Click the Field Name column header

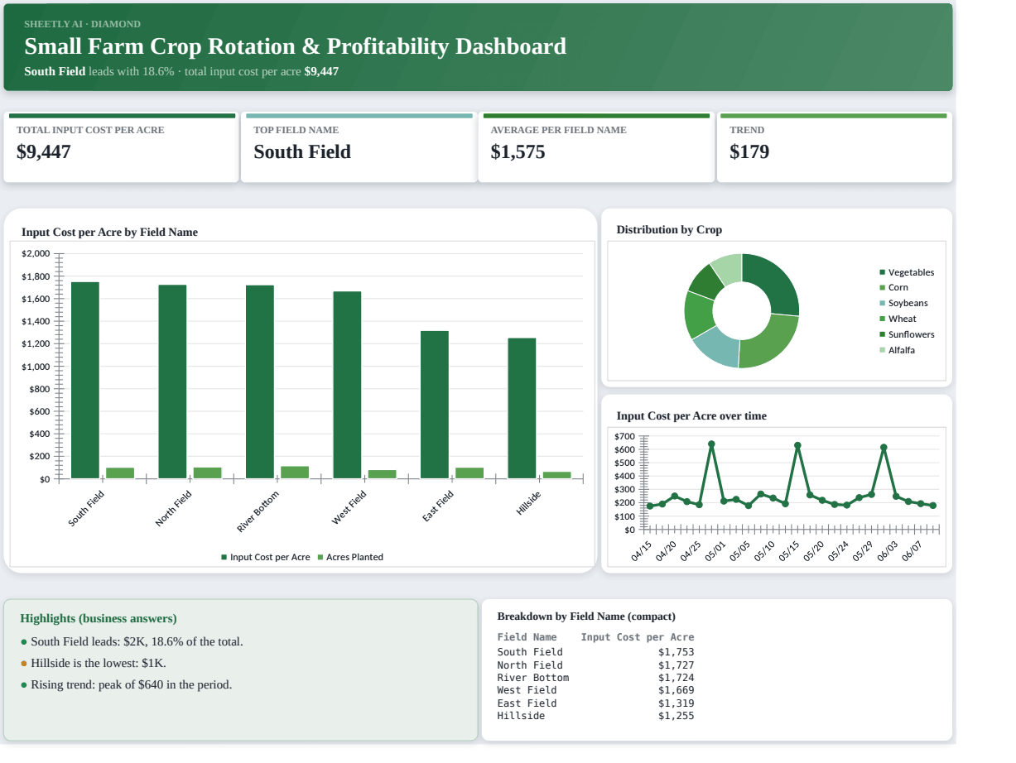click(527, 637)
